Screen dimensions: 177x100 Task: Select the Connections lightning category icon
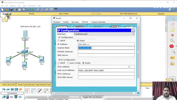(x=20, y=89)
